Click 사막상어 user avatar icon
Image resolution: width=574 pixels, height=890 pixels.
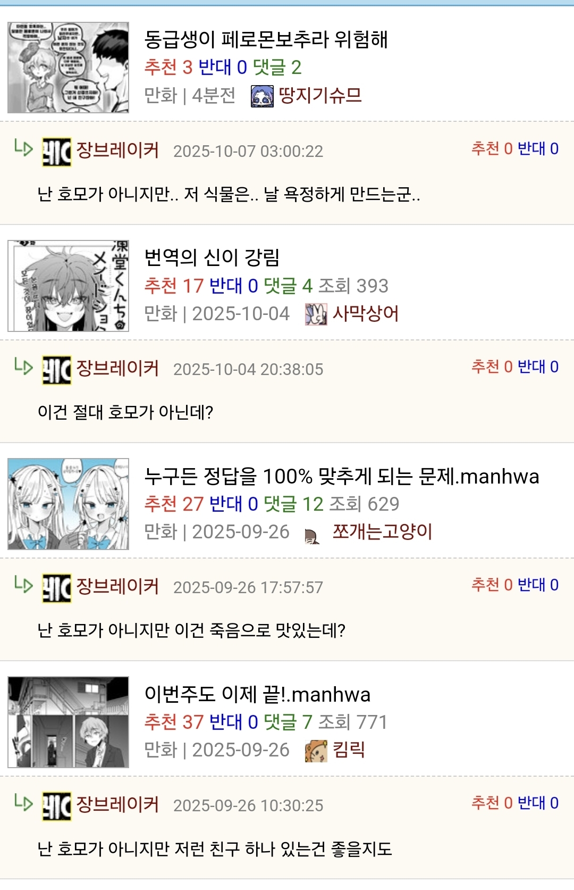pyautogui.click(x=316, y=314)
